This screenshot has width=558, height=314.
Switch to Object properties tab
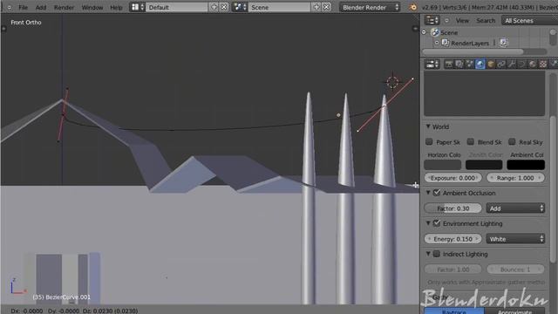click(491, 64)
